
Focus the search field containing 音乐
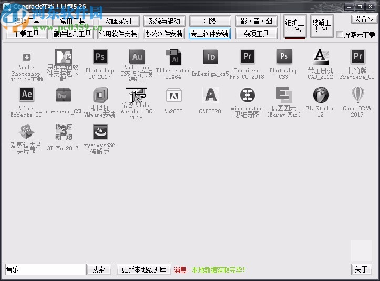45,269
